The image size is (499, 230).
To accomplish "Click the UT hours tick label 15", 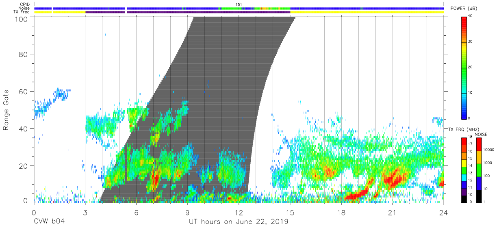I will (x=290, y=212).
